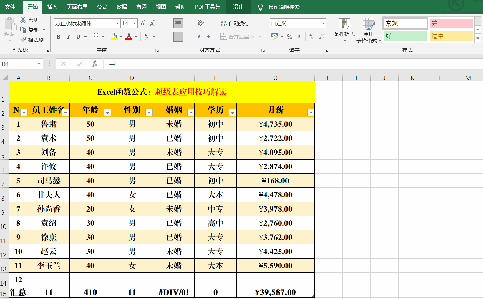Click the Cut (剪切) scissors icon
Viewport: 483px width, 299px height.
(x=23, y=20)
